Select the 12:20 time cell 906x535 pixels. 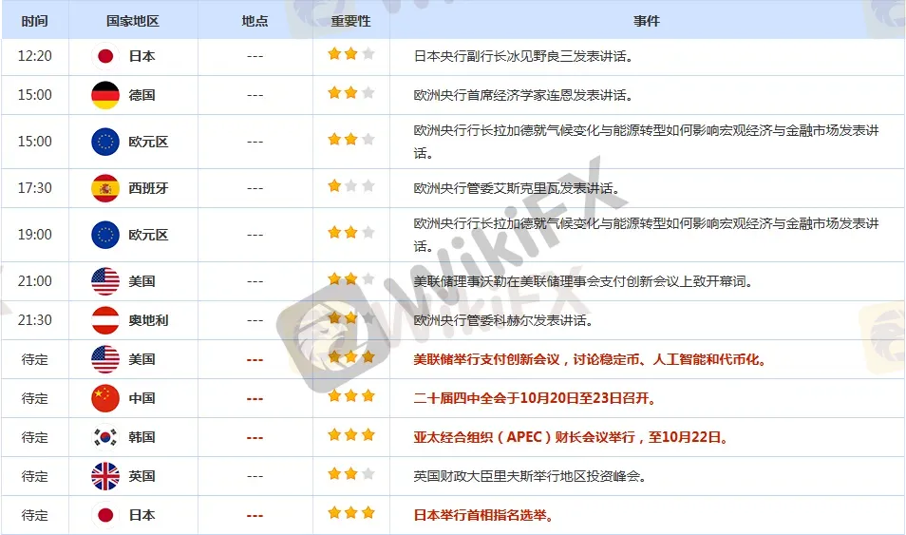point(35,56)
